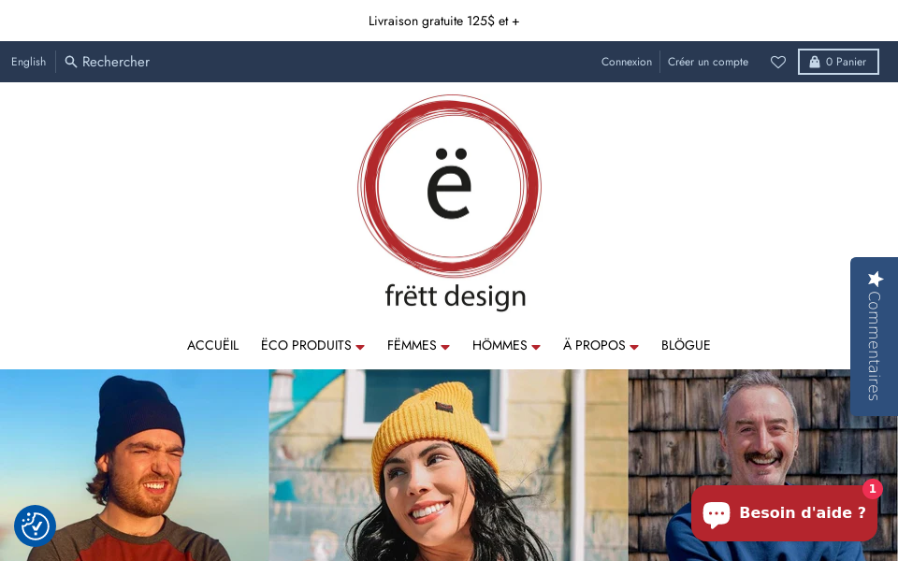This screenshot has height=561, width=898.
Task: Click Créer un compte link
Action: 708,62
